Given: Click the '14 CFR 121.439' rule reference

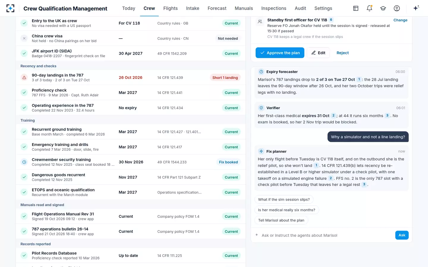Looking at the screenshot, I should (170, 78).
